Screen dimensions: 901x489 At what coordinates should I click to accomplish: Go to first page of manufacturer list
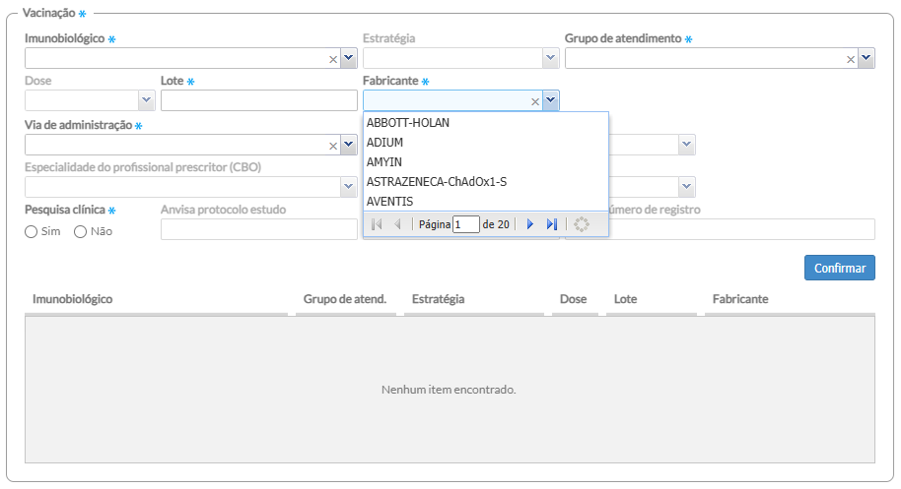[377, 224]
